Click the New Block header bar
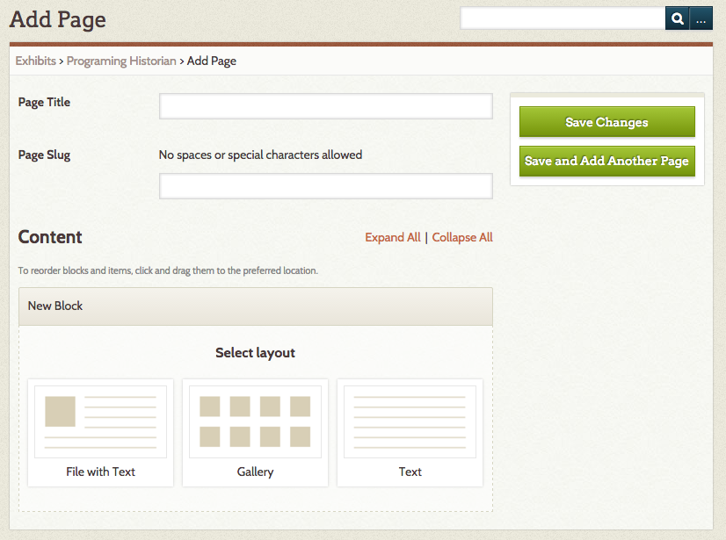Image resolution: width=726 pixels, height=540 pixels. [255, 306]
